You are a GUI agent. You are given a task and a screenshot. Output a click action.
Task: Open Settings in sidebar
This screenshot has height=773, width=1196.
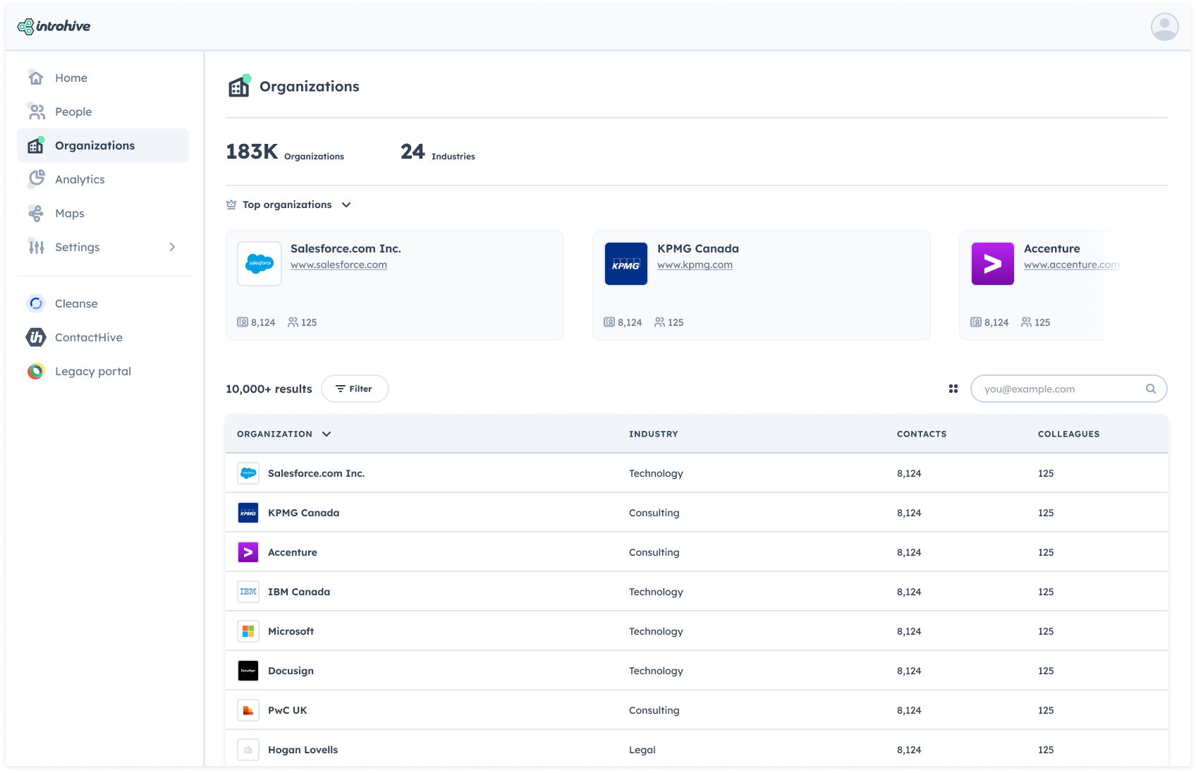103,247
